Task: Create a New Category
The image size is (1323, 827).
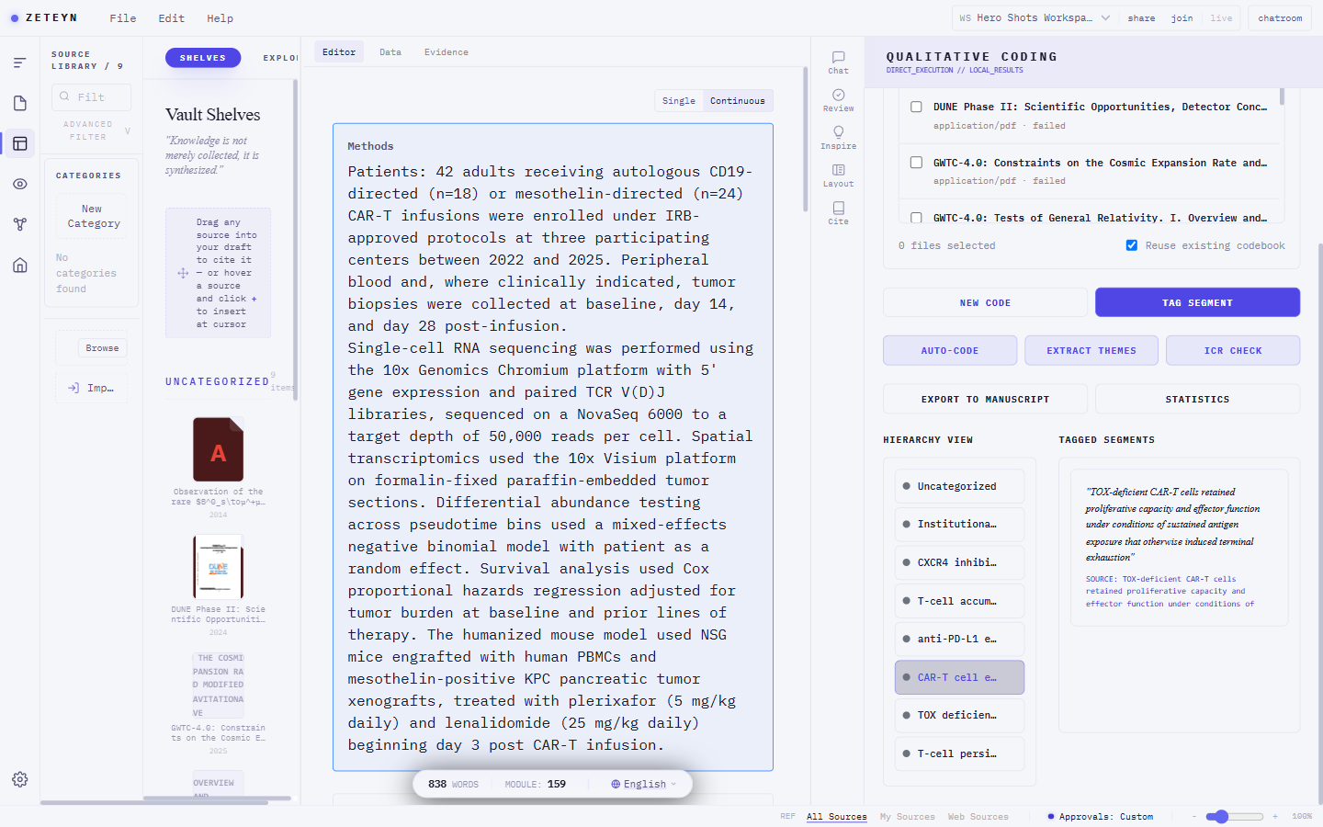Action: click(x=92, y=216)
